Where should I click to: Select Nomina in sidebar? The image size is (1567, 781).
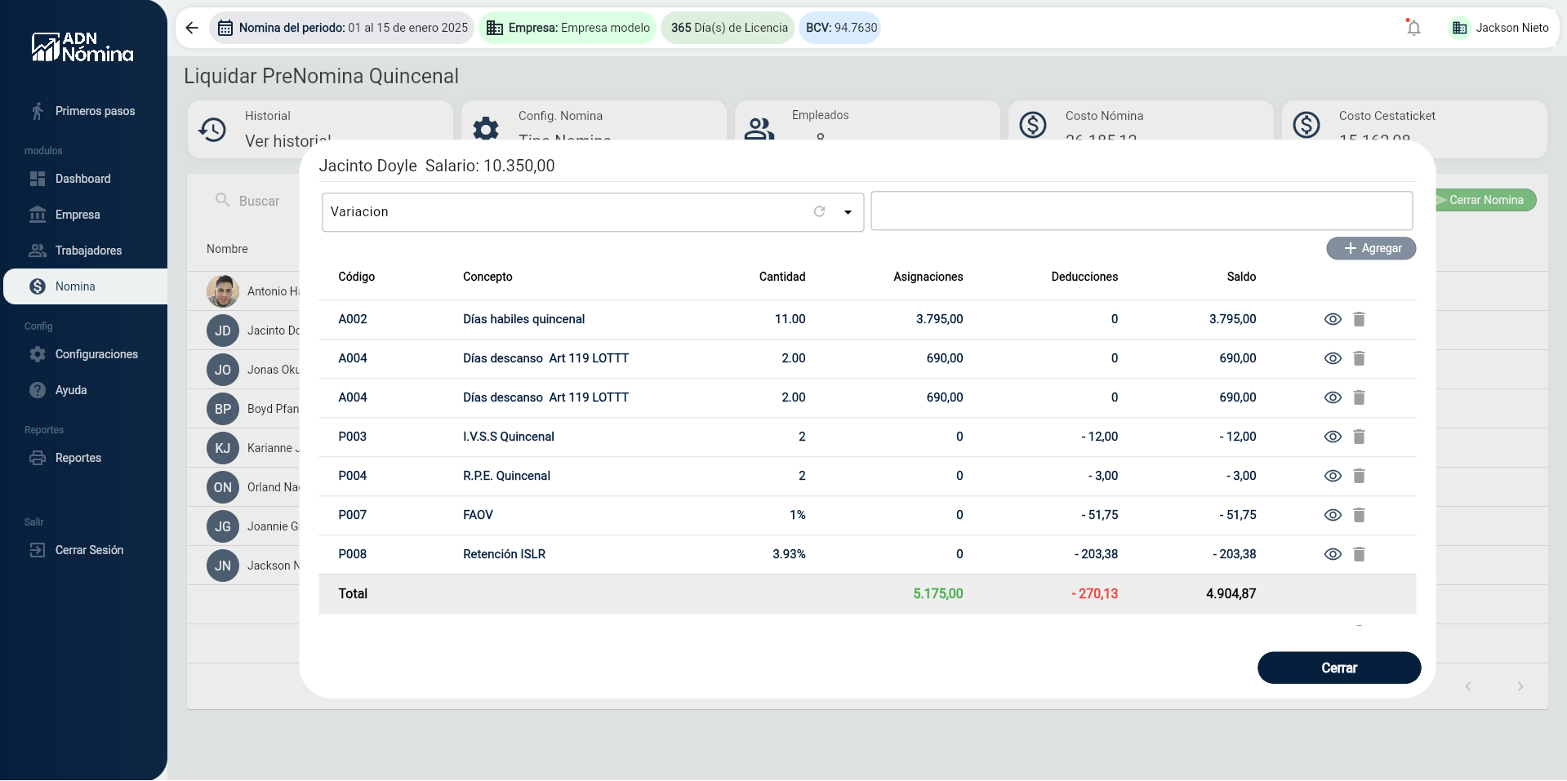(85, 286)
